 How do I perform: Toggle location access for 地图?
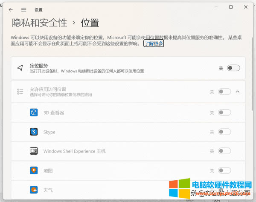click(x=224, y=170)
